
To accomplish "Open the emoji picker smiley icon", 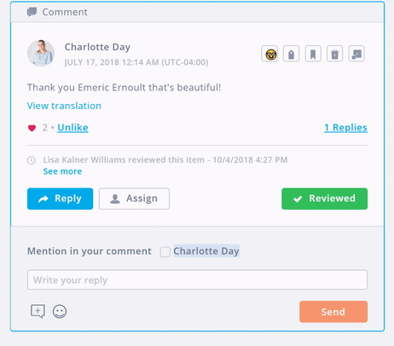I will pyautogui.click(x=60, y=312).
